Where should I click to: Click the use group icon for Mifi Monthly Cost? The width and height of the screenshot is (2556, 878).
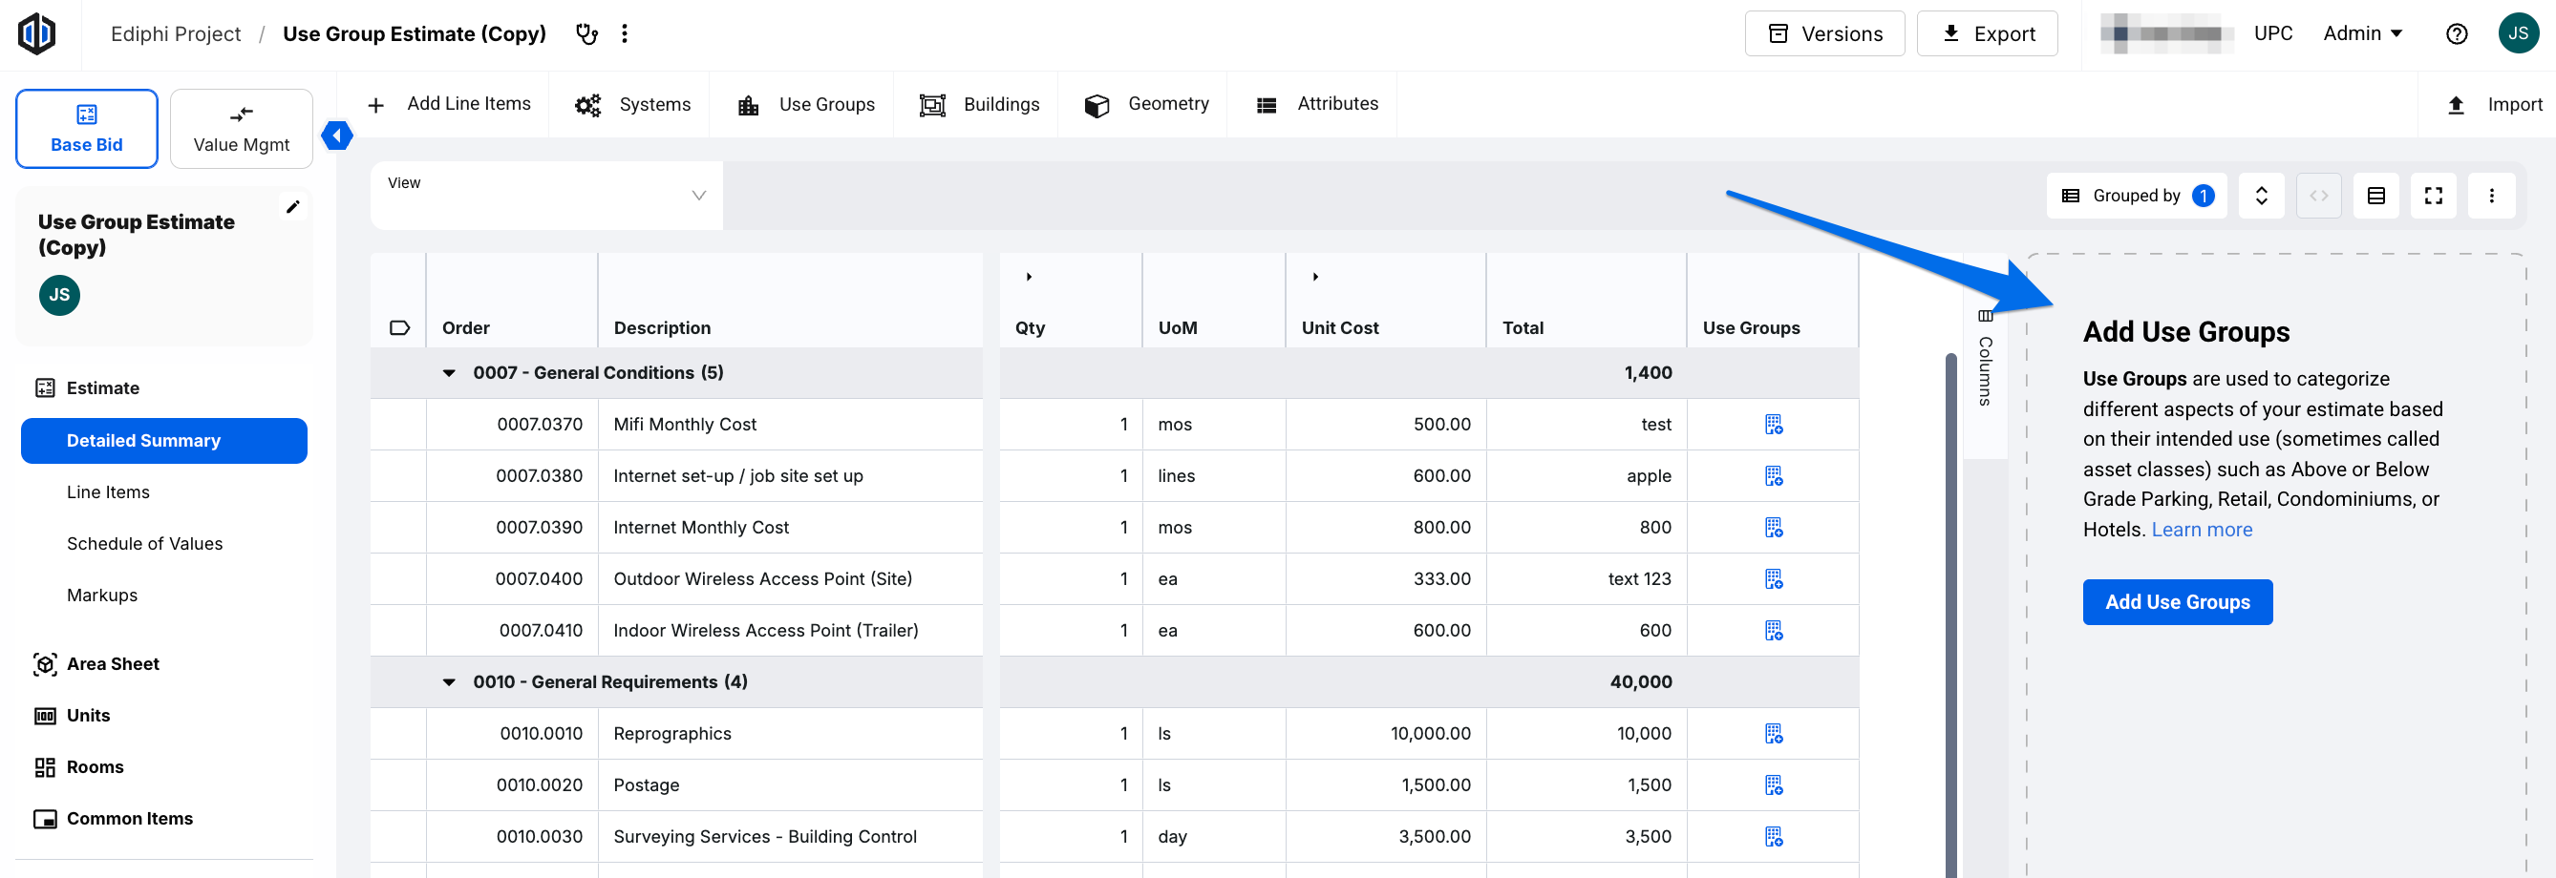[x=1773, y=424]
